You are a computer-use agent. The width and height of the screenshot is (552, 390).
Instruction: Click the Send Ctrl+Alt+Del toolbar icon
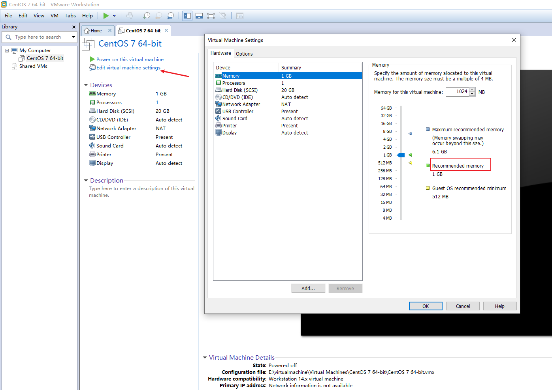[130, 16]
